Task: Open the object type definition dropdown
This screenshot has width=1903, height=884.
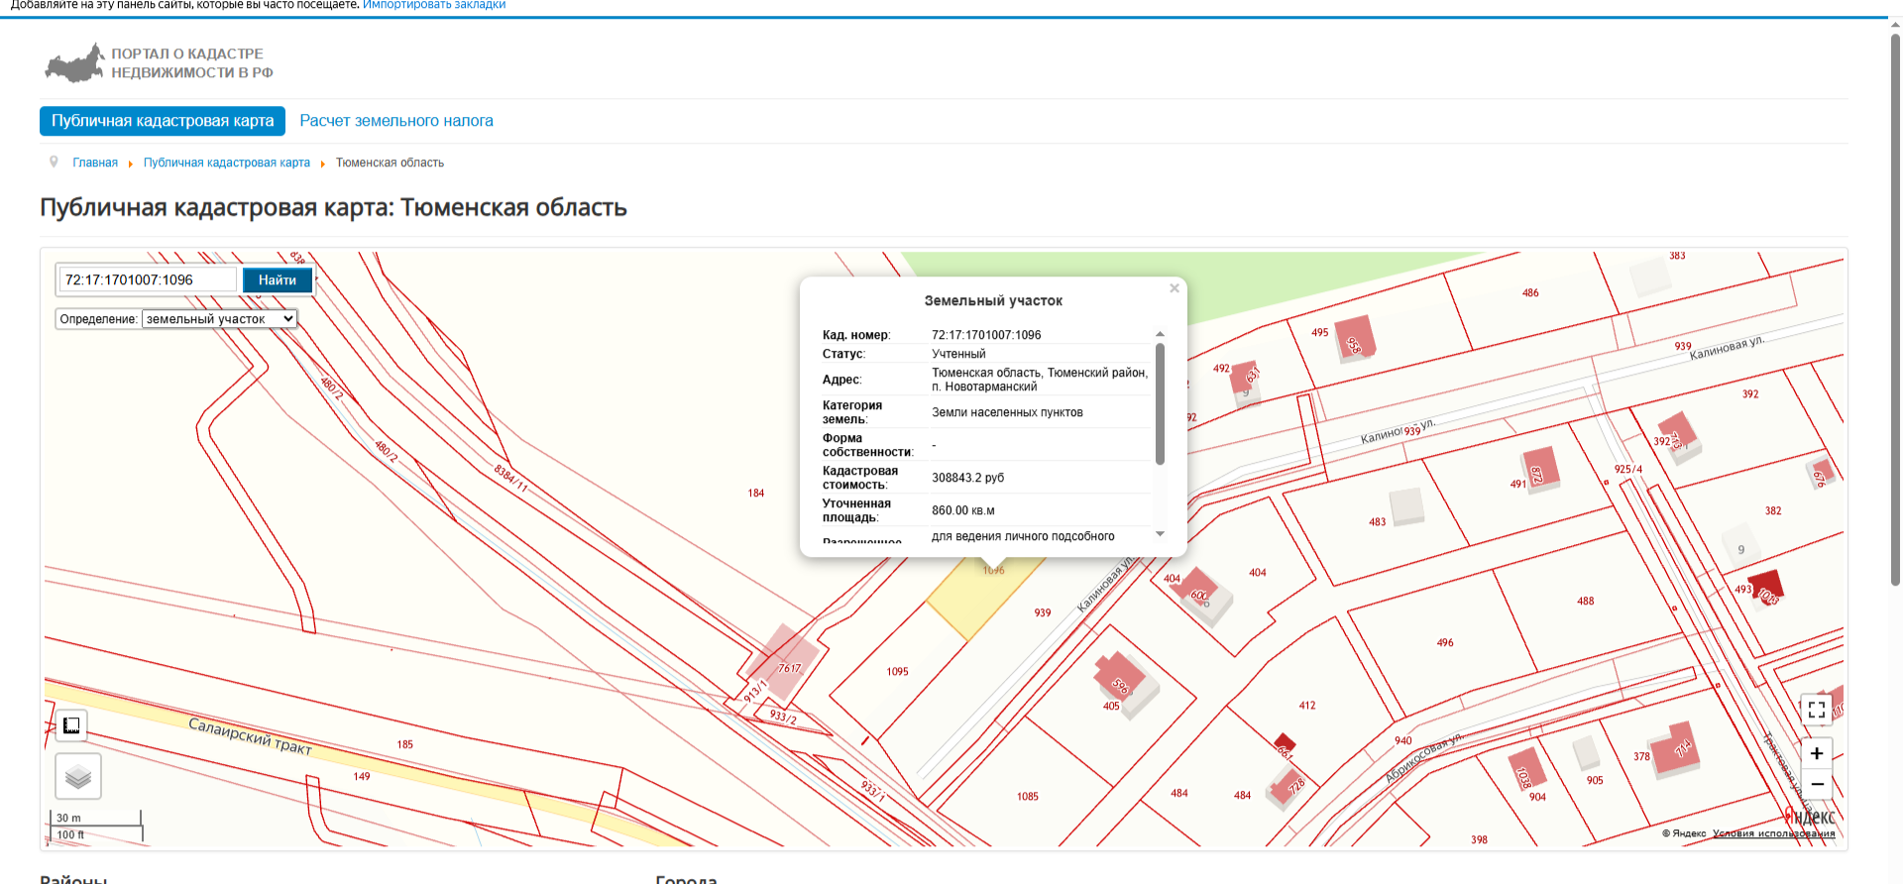Action: coord(219,319)
